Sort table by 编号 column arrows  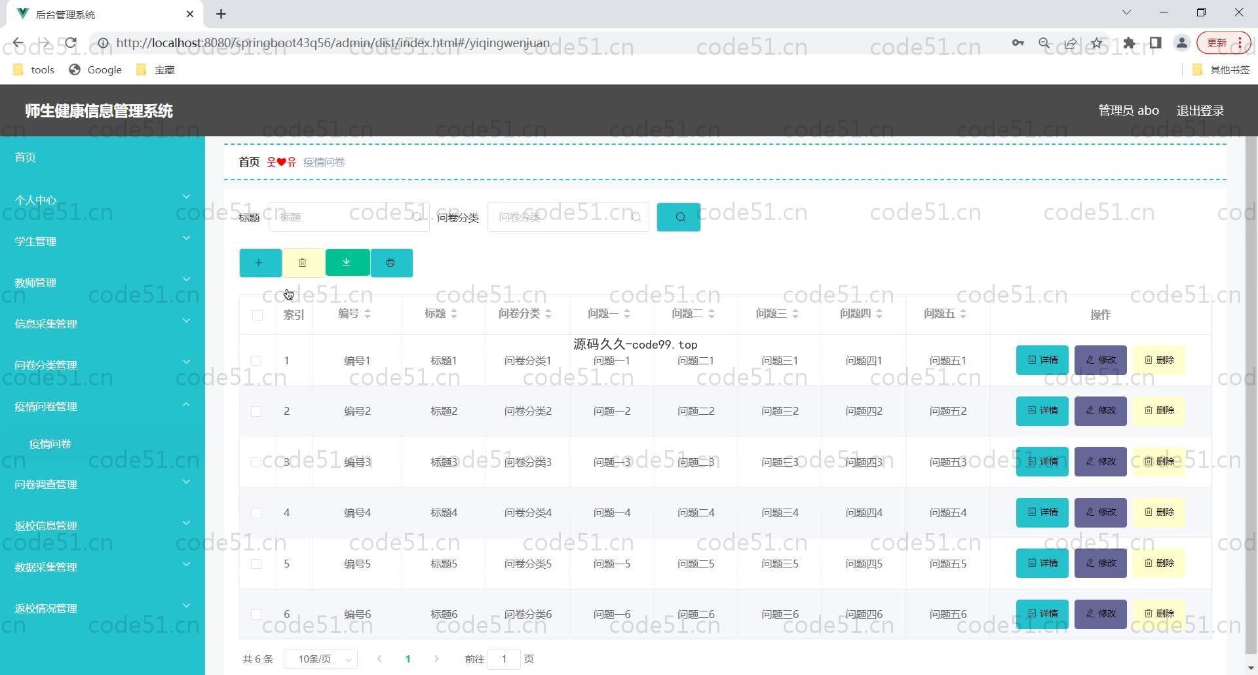pyautogui.click(x=367, y=314)
